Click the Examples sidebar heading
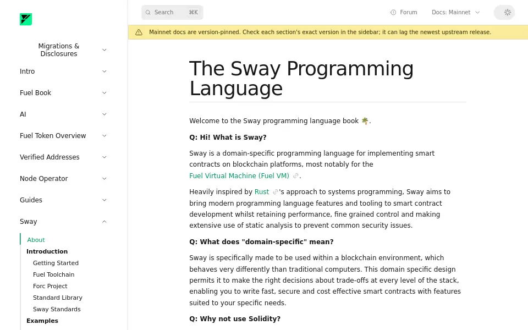The width and height of the screenshot is (528, 330). pyautogui.click(x=42, y=321)
